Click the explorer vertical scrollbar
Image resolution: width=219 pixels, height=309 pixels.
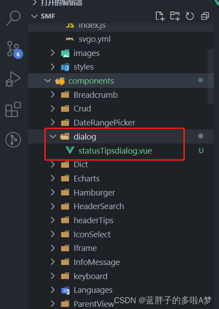click(211, 77)
